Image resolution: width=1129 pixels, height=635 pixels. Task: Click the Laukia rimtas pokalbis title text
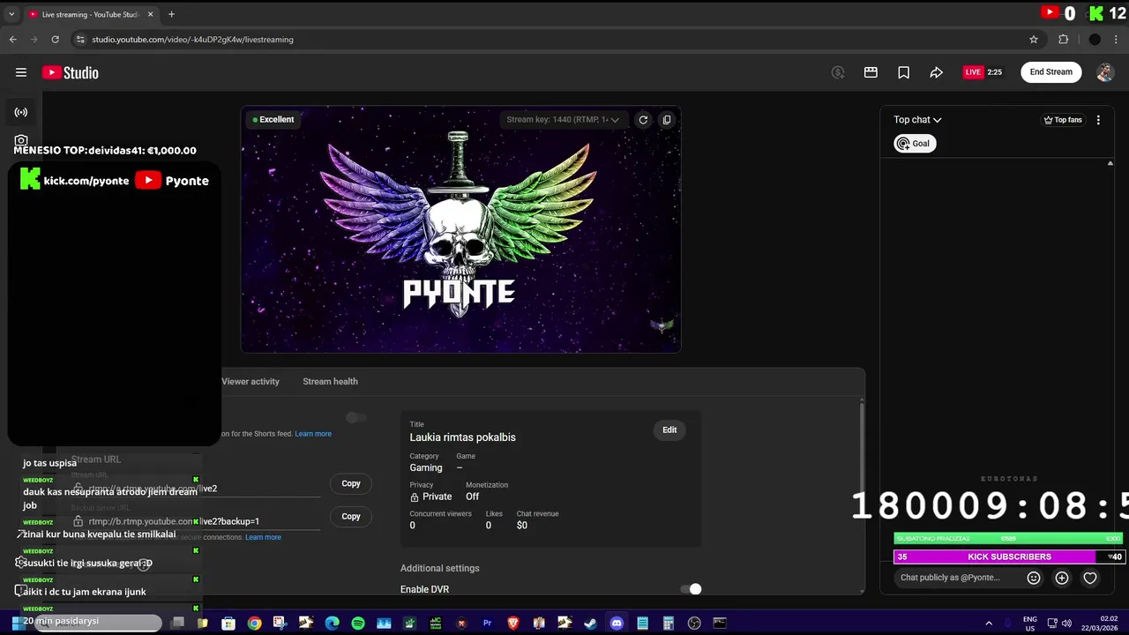(x=462, y=437)
